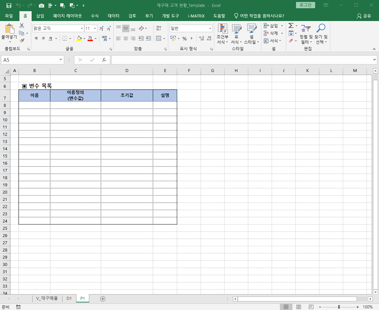
Task: Expand the number format dropdown (일반)
Action: click(x=210, y=28)
